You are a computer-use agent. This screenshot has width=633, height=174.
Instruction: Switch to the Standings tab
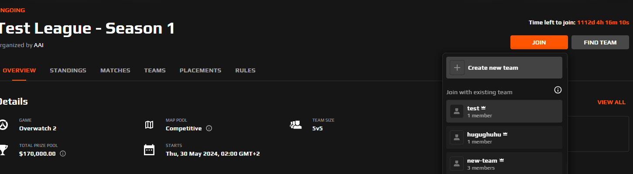click(68, 70)
